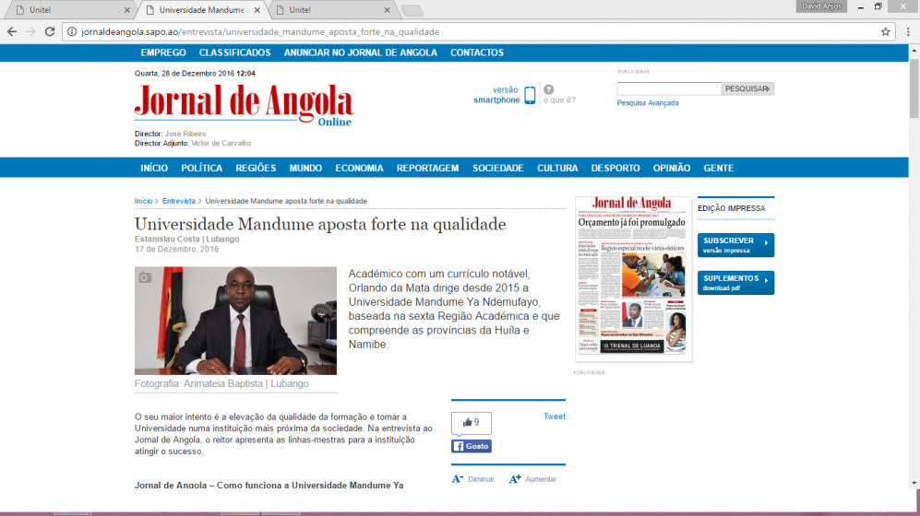Click the Facebook Gosto button
Viewport: 920px width, 516px height.
pyautogui.click(x=472, y=446)
